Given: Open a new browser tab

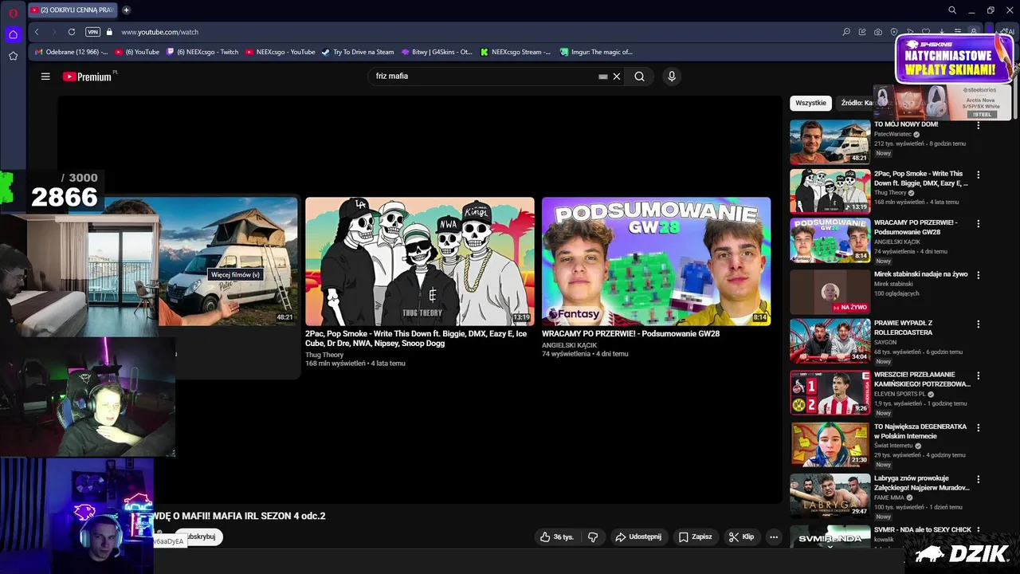Looking at the screenshot, I should coord(126,10).
